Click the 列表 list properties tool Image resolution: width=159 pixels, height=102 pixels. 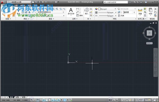click(121, 16)
